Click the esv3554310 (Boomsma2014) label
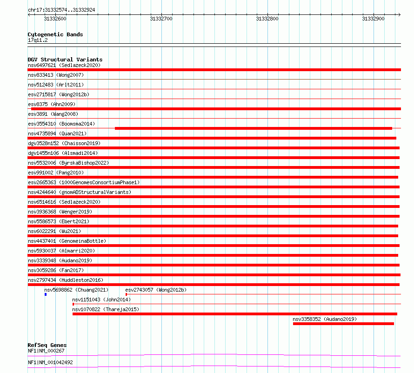The height and width of the screenshot is (373, 414). point(61,124)
